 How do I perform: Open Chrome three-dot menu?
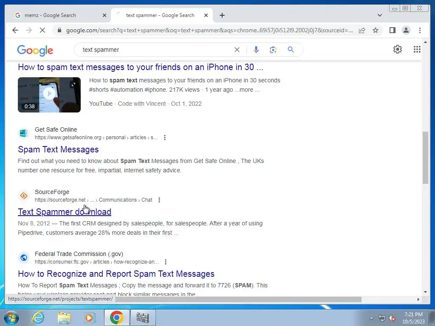420,30
